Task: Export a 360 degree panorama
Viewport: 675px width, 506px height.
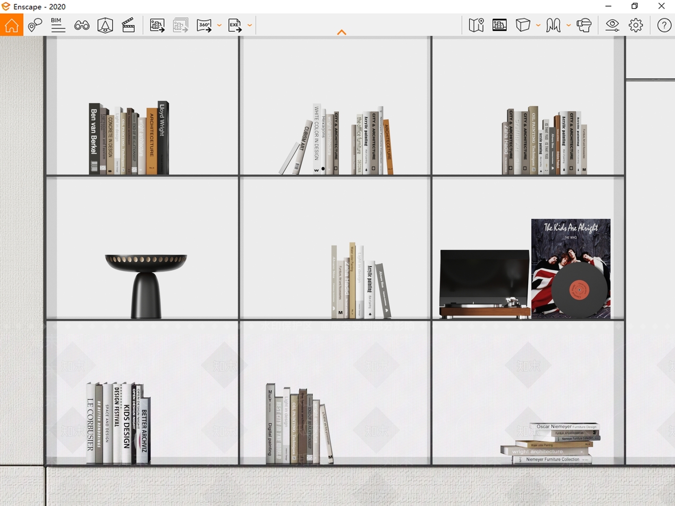Action: [204, 25]
